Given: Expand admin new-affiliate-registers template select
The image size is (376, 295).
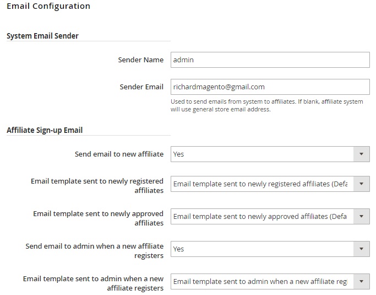Looking at the screenshot, I should click(261, 282).
